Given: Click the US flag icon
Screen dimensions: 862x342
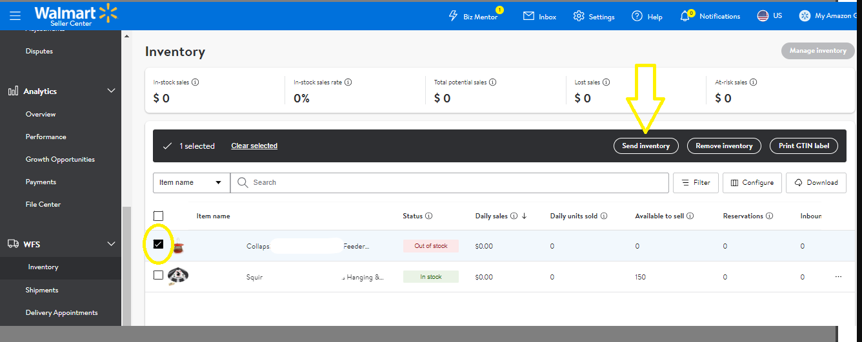Looking at the screenshot, I should [763, 16].
